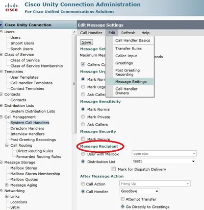Collapse the Contacts tree section
Viewport: 204px width, 210px height.
(1, 94)
